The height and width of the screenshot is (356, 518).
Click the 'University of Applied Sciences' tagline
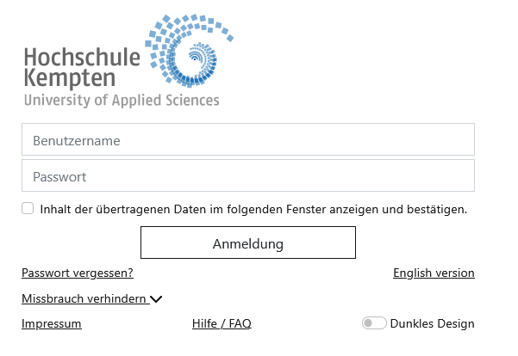click(122, 101)
